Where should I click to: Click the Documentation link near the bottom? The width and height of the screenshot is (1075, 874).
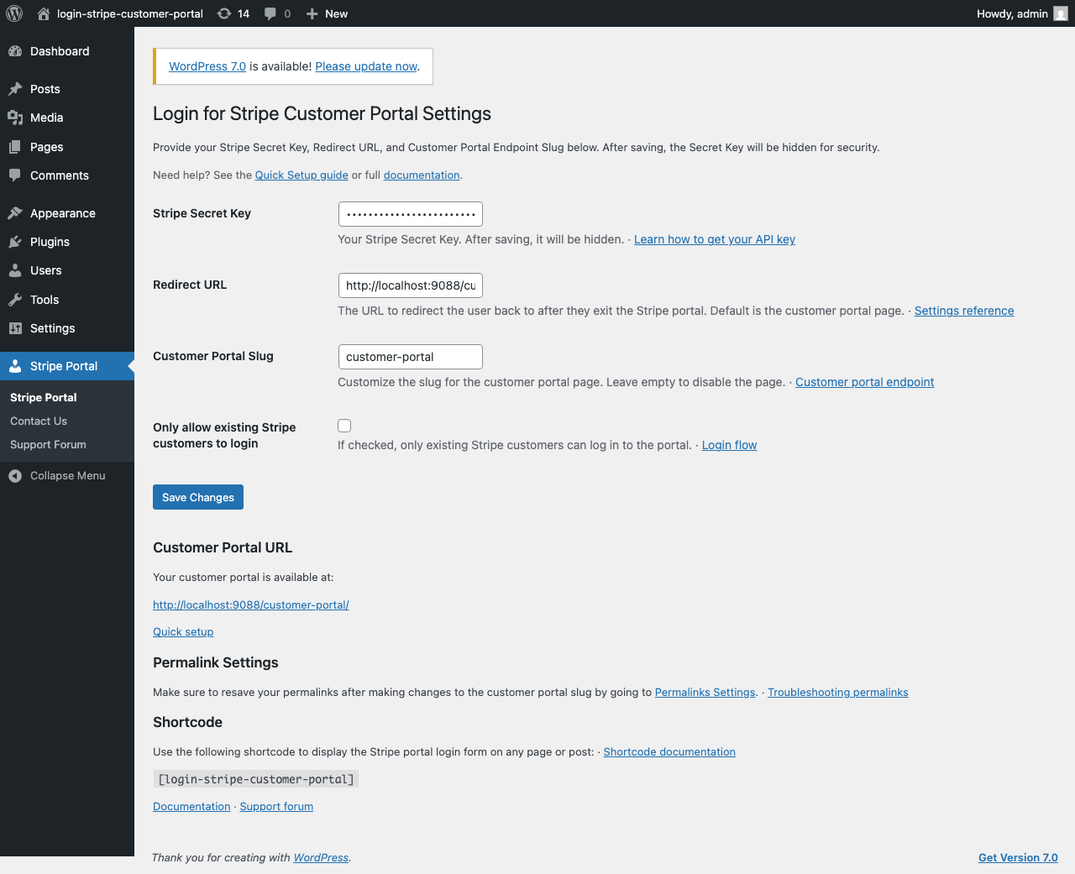(191, 806)
